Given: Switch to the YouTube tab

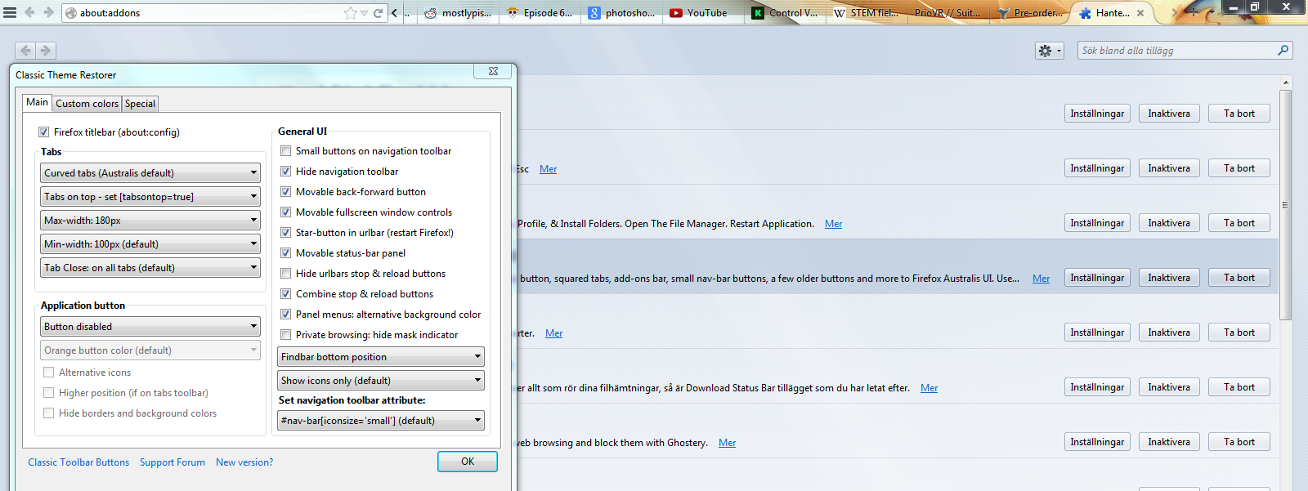Looking at the screenshot, I should coord(703,13).
